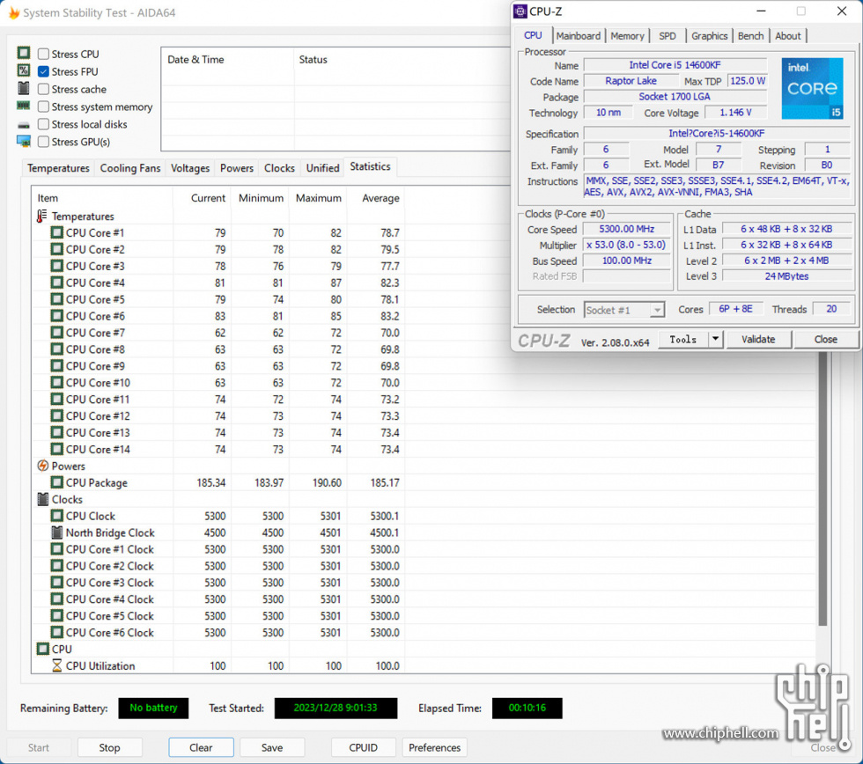
Task: Uncheck the Stress FPU checkbox
Action: pyautogui.click(x=43, y=71)
